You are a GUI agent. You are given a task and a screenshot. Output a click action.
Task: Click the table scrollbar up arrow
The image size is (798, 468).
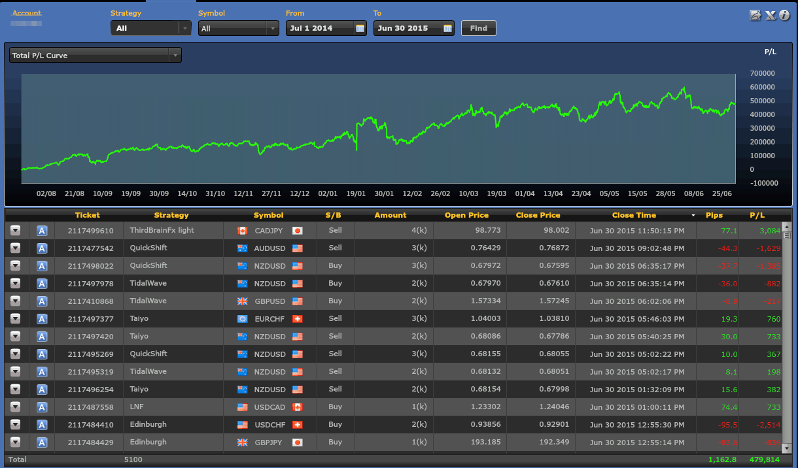pos(787,226)
